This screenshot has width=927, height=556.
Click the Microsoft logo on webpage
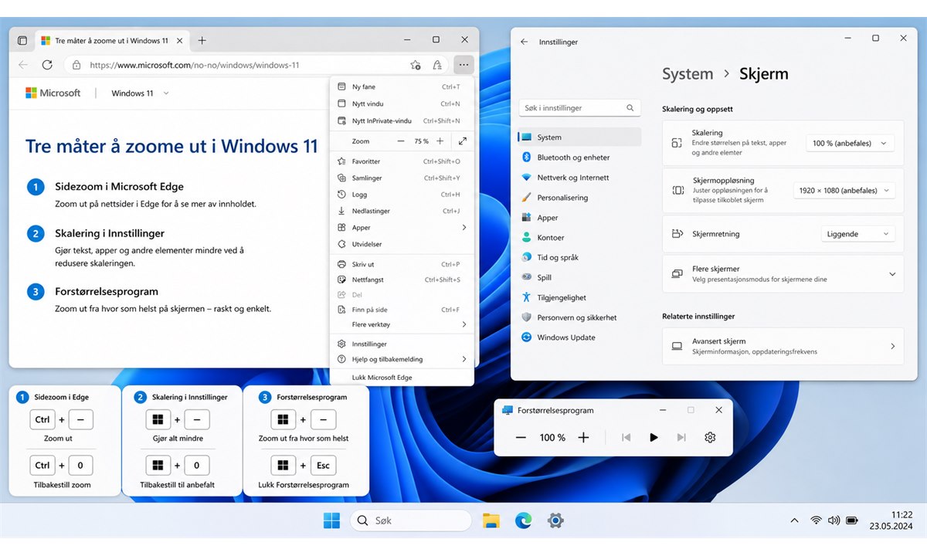[53, 93]
